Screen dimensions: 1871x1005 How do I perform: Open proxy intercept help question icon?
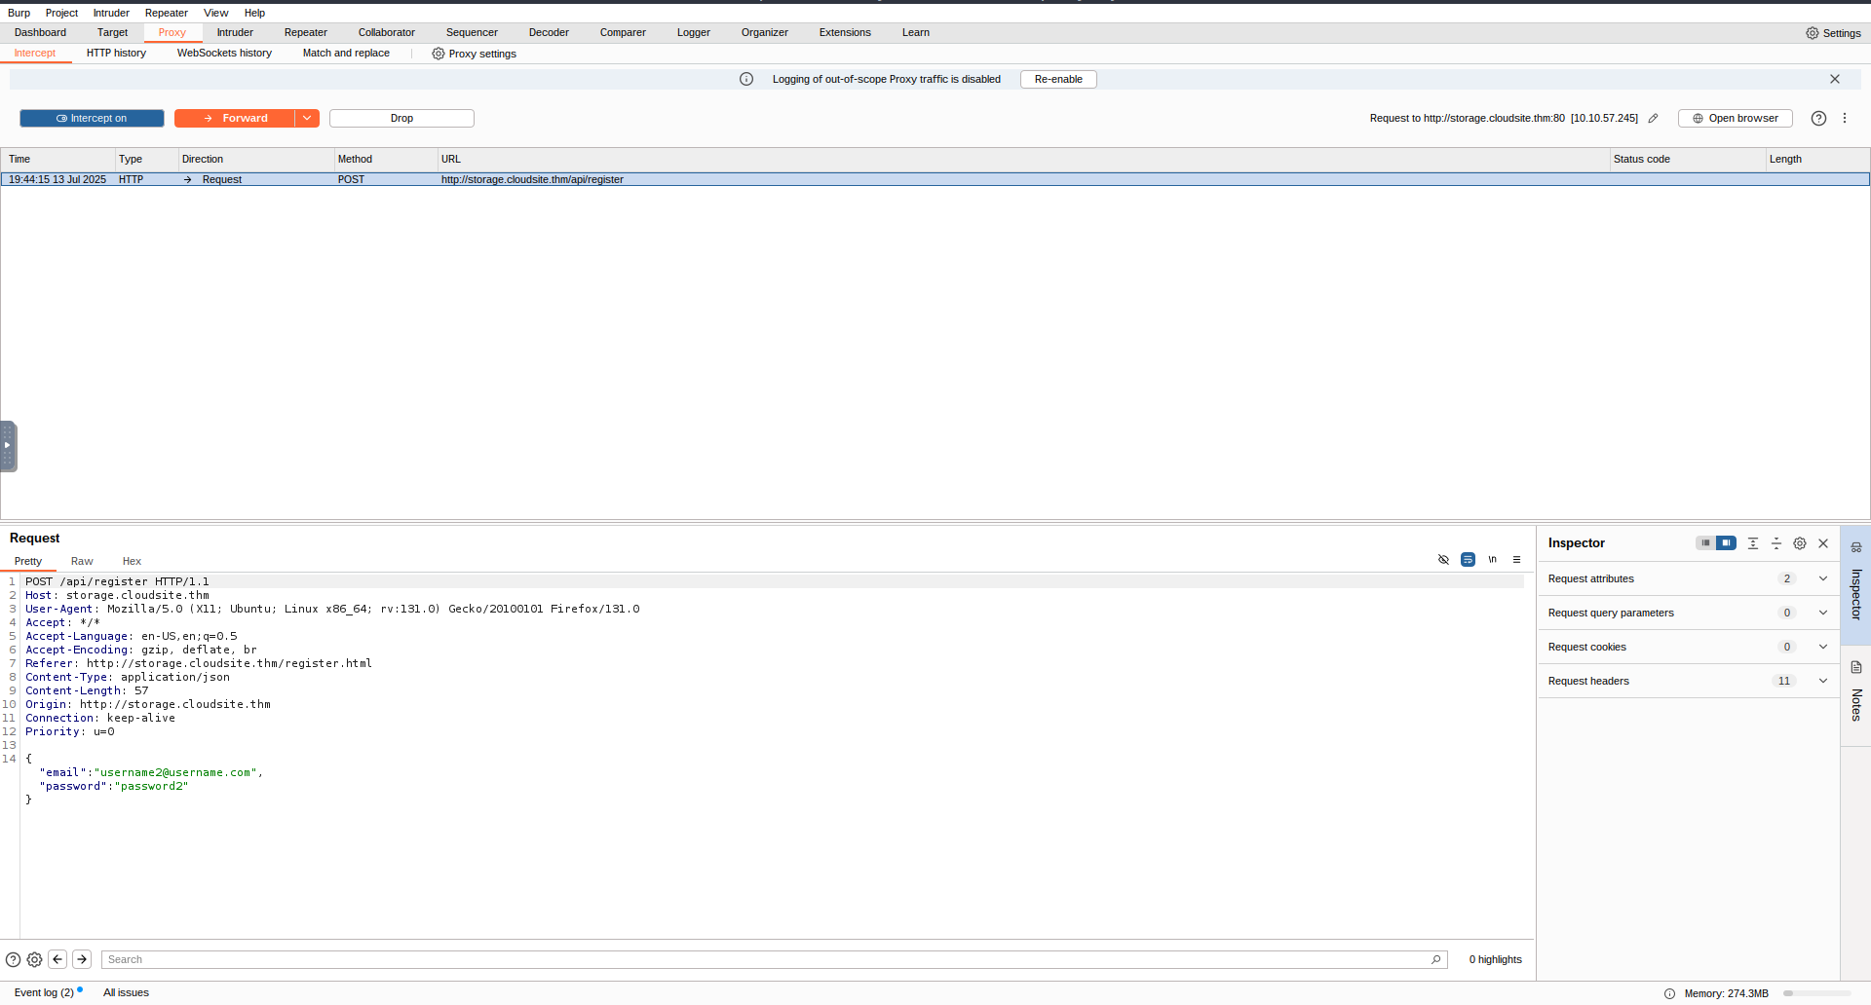[x=1818, y=118]
